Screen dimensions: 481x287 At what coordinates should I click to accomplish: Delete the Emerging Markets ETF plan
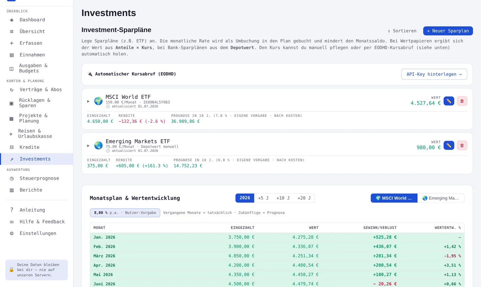click(462, 145)
